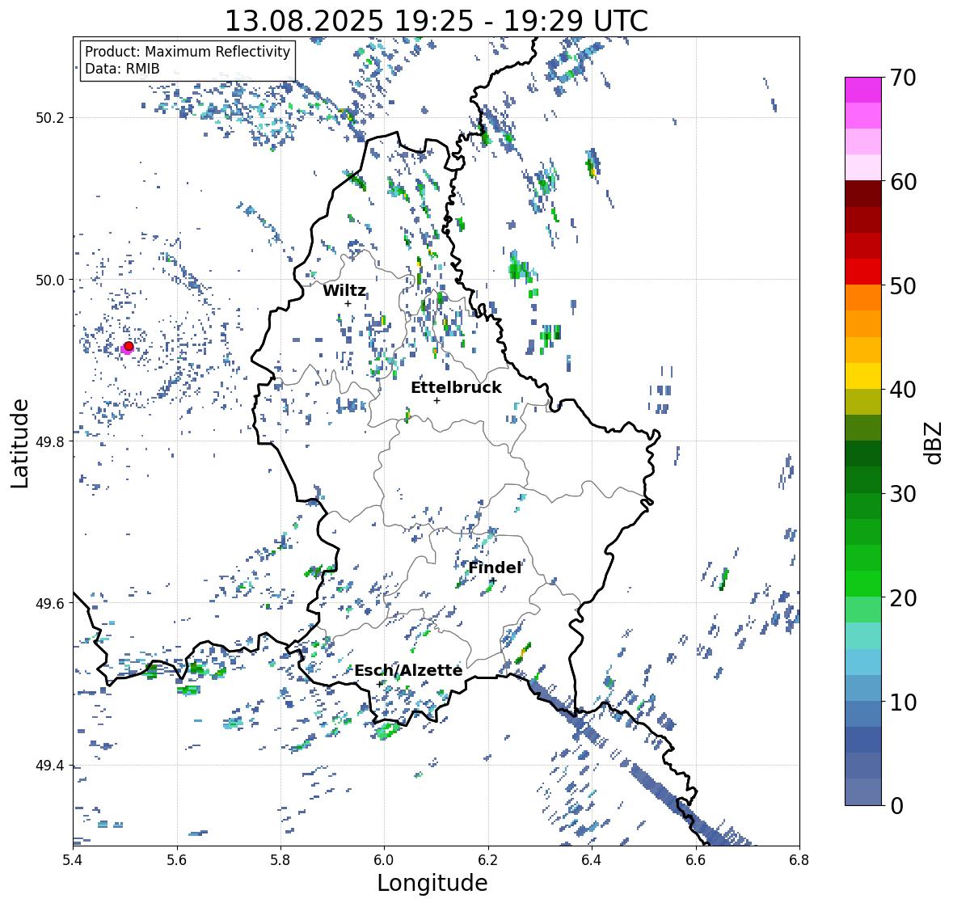Click the 50 tick label on the colorbar
Image resolution: width=953 pixels, height=903 pixels.
tap(903, 285)
